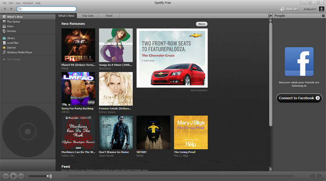Open Planet Pit album cover

[78, 45]
